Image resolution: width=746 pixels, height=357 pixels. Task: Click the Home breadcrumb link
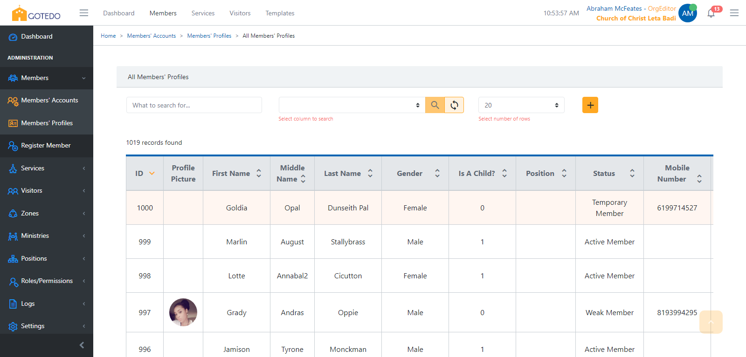(108, 36)
